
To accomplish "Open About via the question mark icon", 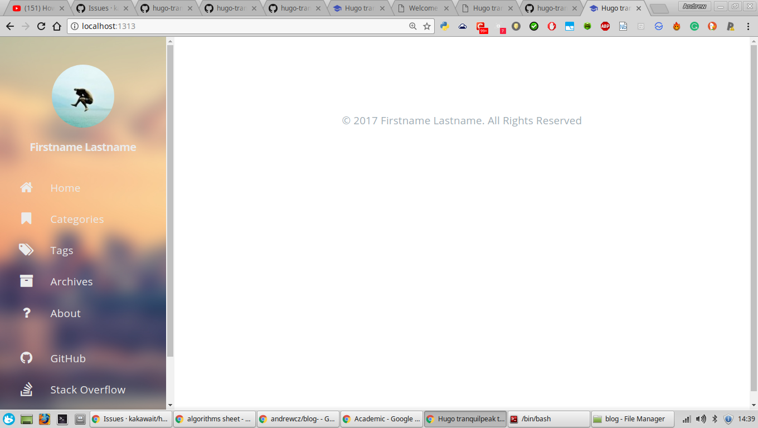I will point(26,313).
